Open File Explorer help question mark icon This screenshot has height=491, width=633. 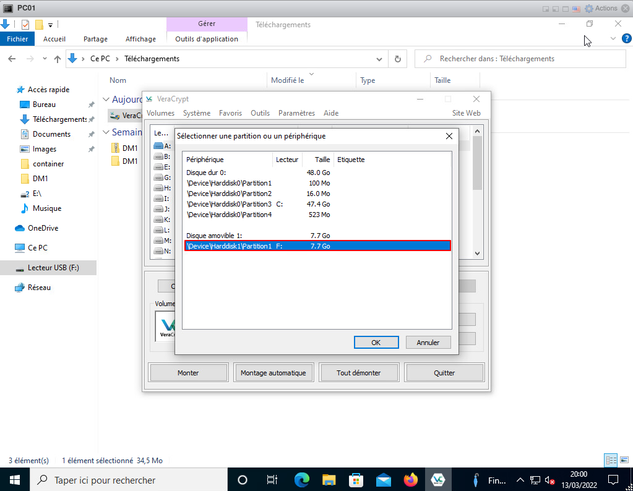tap(626, 38)
